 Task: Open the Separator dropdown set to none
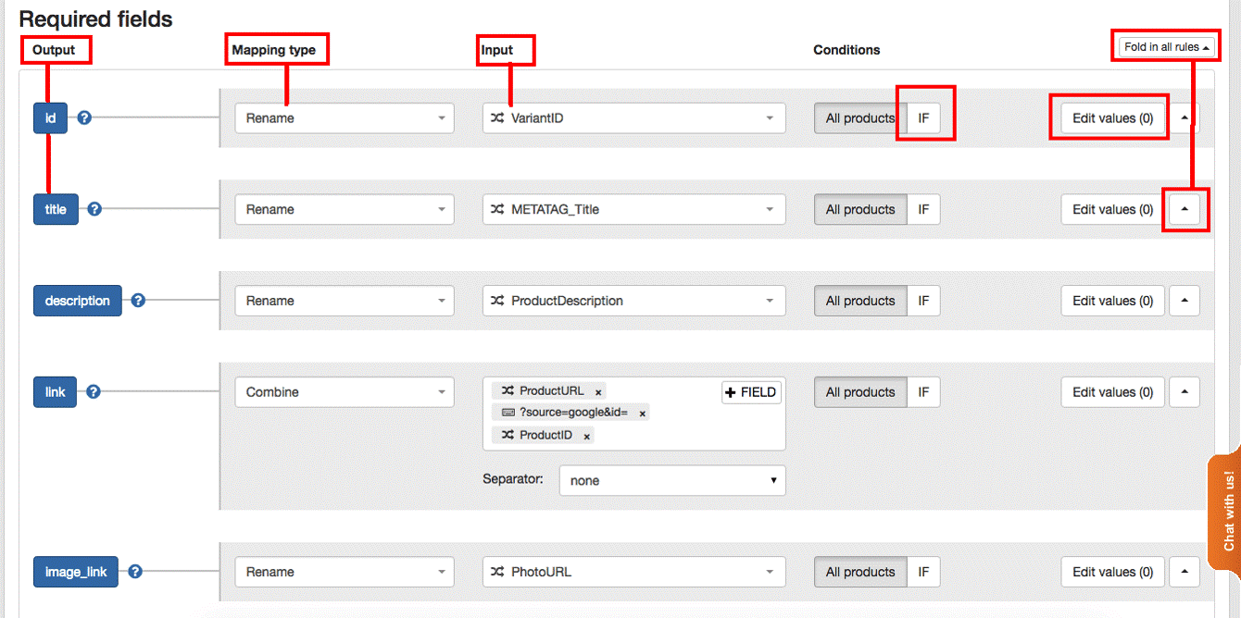pos(672,481)
